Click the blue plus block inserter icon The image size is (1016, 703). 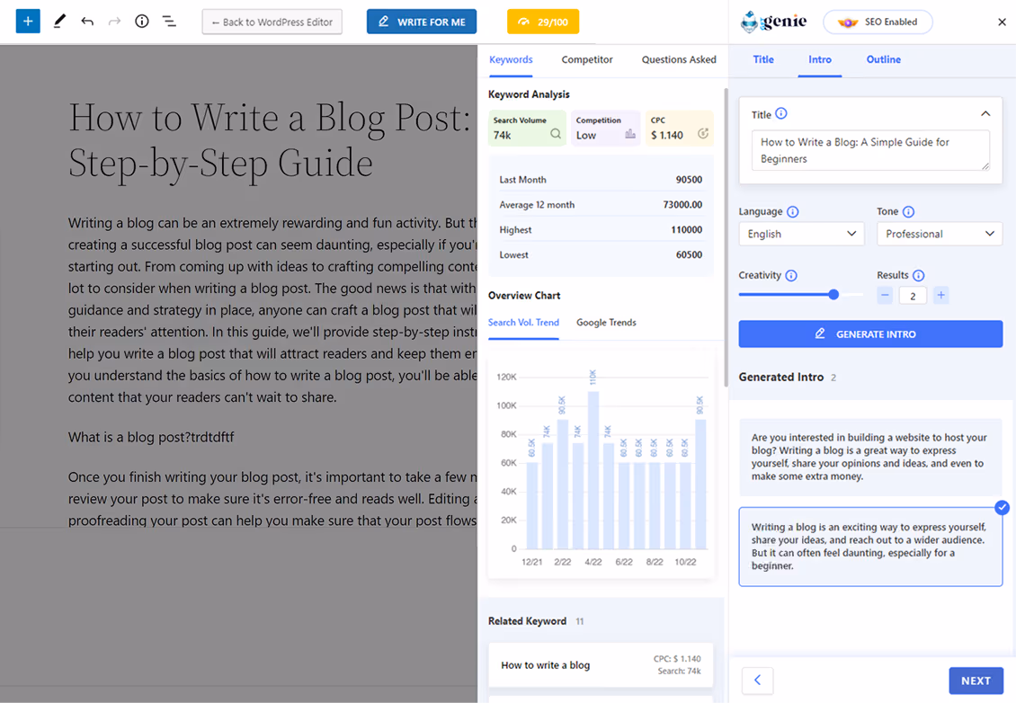28,22
